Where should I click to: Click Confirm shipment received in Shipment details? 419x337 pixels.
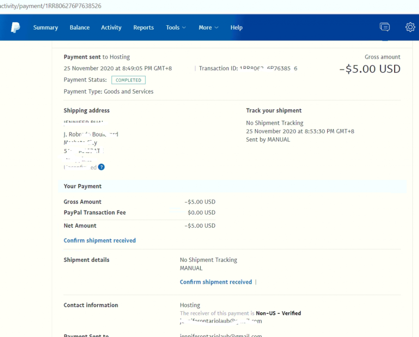coord(216,282)
